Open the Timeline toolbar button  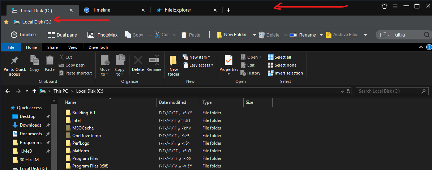coord(23,35)
